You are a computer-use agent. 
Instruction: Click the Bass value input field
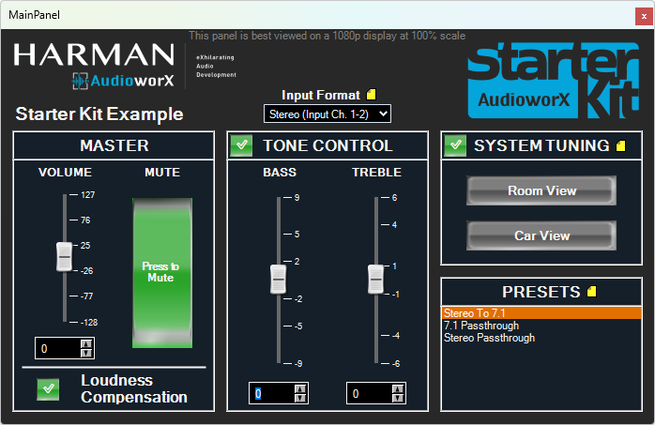272,393
